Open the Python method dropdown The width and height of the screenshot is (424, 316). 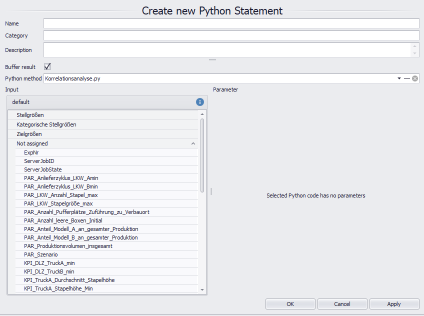coord(398,78)
